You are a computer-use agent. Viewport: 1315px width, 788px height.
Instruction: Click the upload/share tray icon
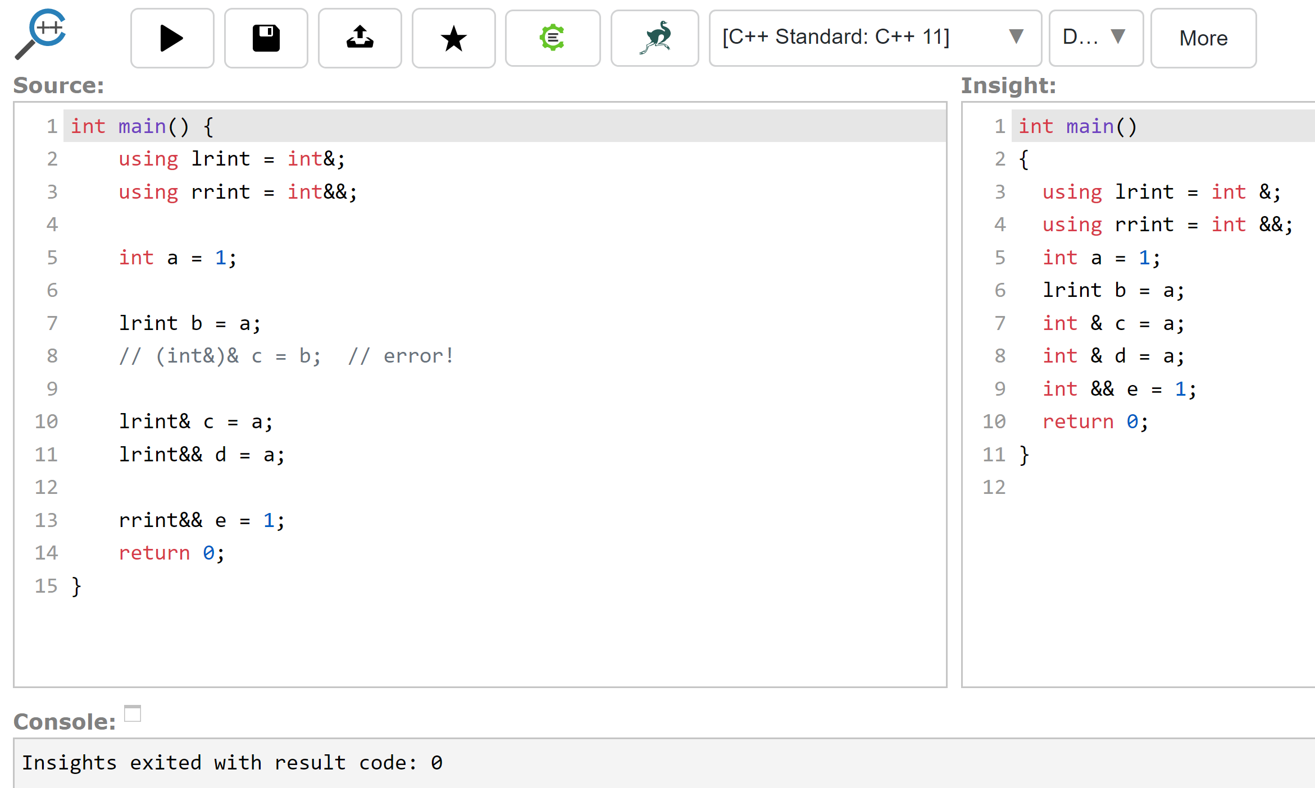click(x=360, y=38)
